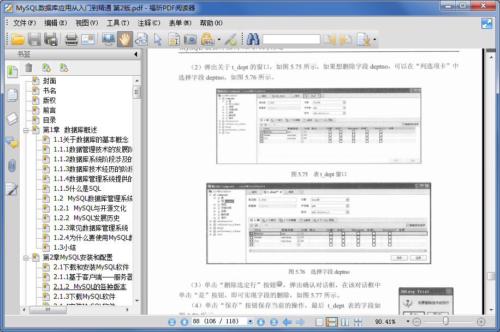500x332 pixels.
Task: Open the Layers panel icon in sidebar
Action: (12, 118)
